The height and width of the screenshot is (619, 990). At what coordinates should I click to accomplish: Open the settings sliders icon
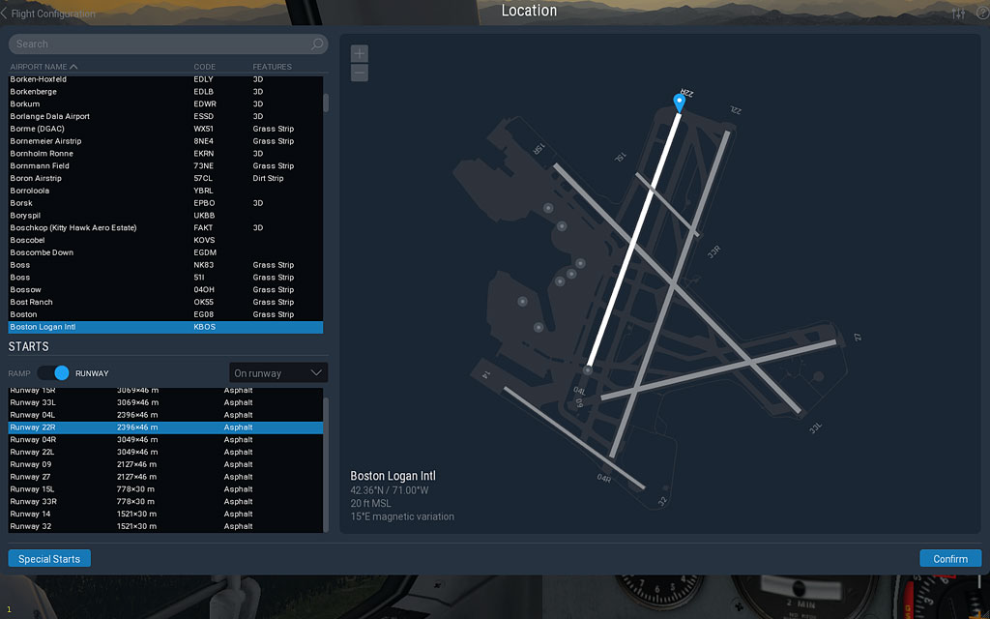[958, 14]
